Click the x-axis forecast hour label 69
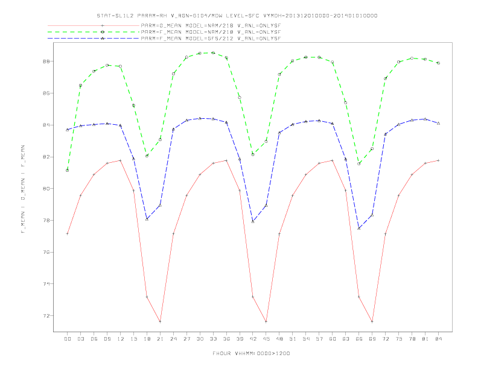 [x=372, y=339]
